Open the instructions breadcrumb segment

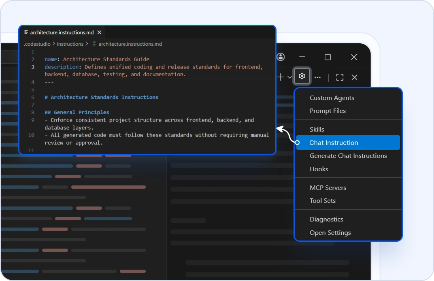[70, 44]
